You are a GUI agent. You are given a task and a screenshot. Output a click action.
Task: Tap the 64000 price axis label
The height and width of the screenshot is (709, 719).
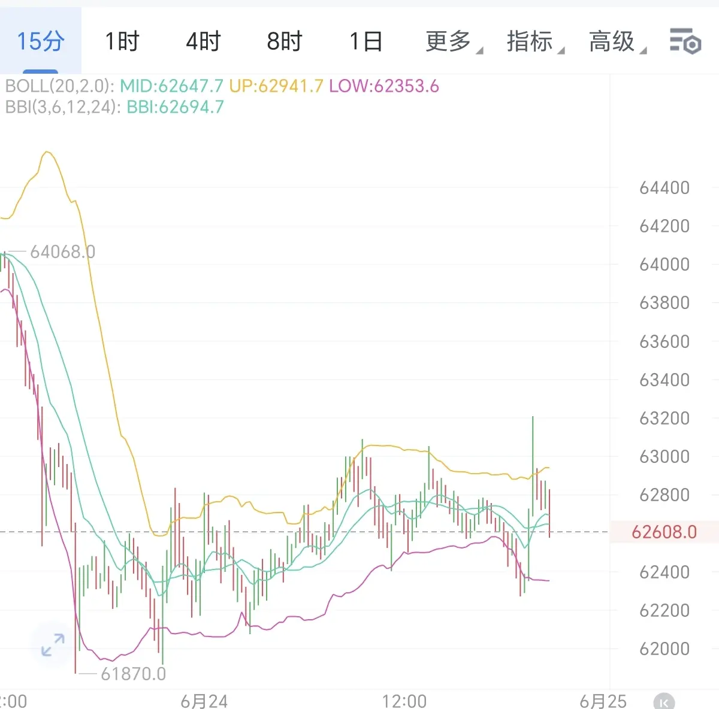(x=664, y=265)
